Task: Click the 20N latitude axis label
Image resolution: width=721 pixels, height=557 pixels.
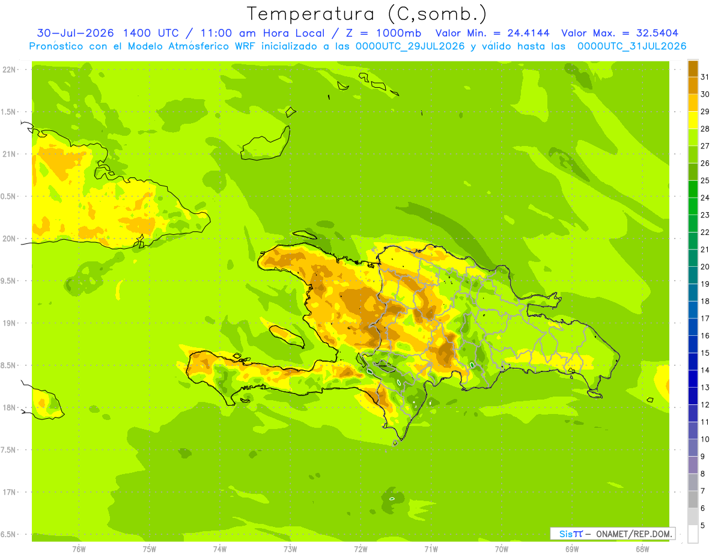Action: [x=10, y=239]
